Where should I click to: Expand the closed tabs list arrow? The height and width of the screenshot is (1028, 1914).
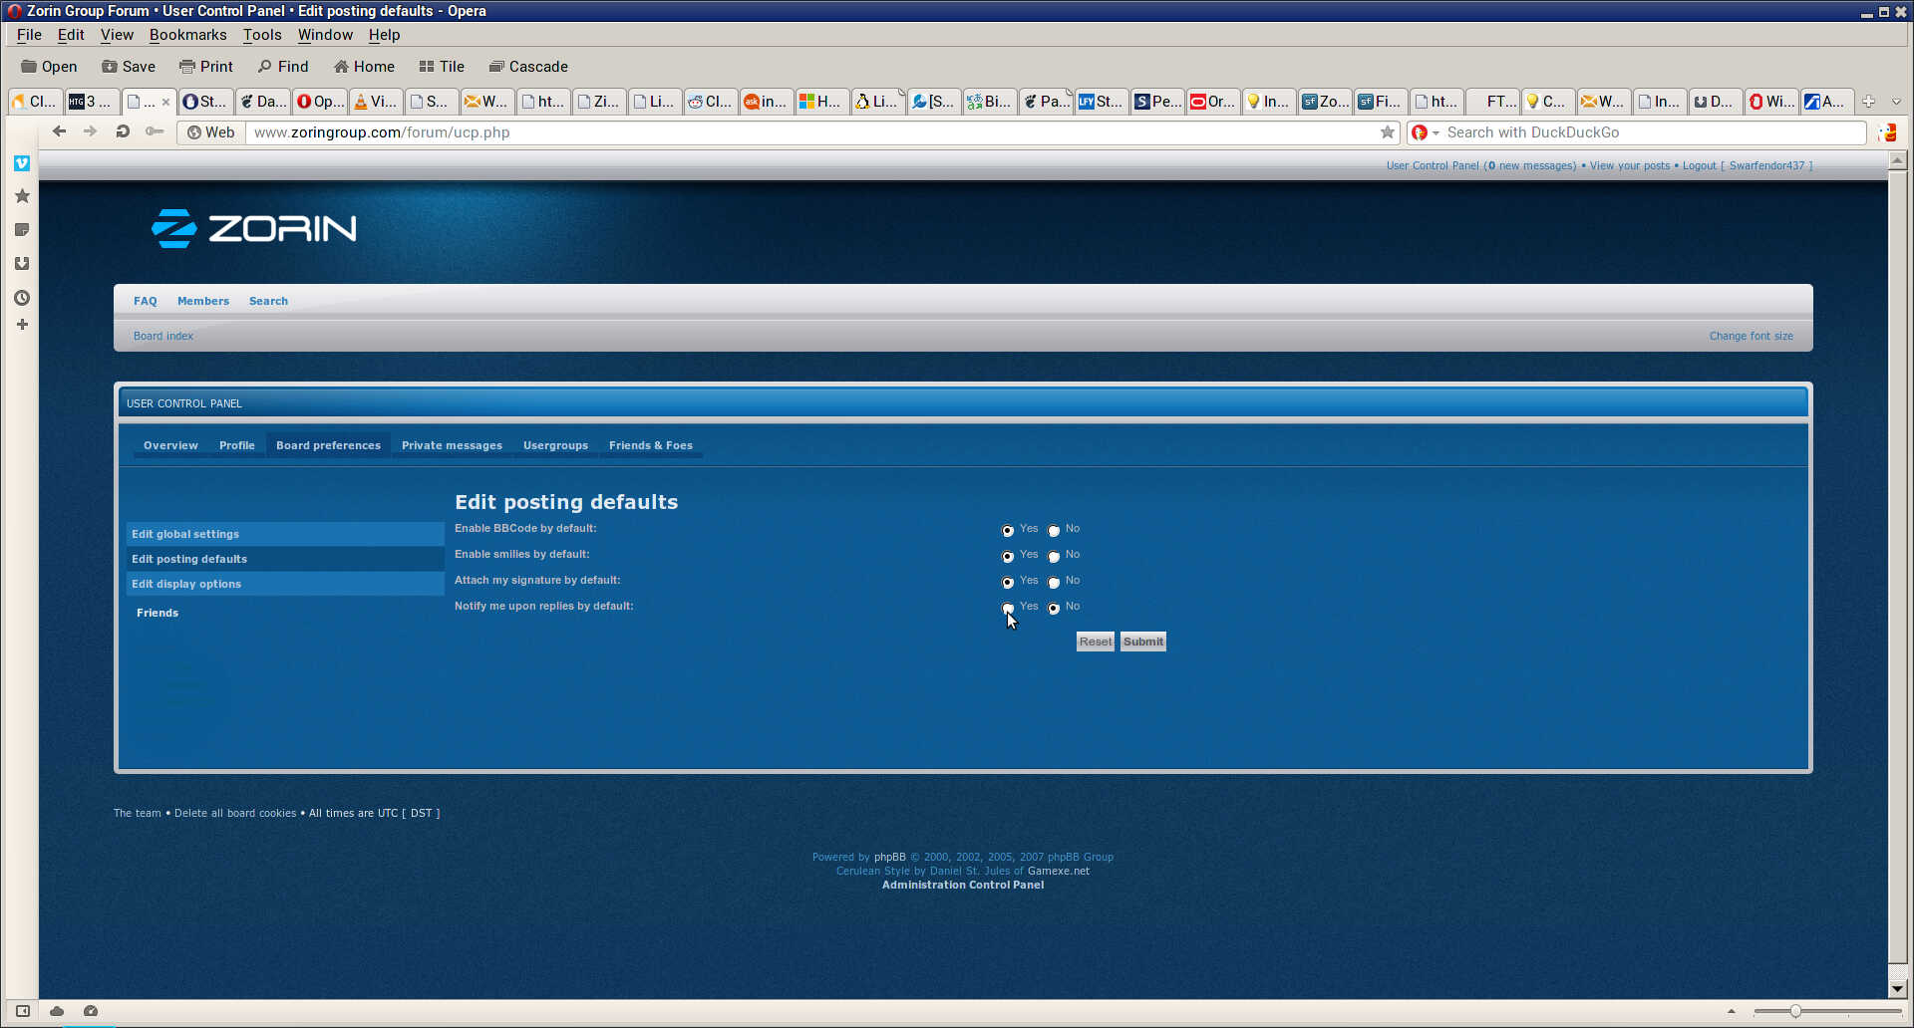click(x=1896, y=102)
